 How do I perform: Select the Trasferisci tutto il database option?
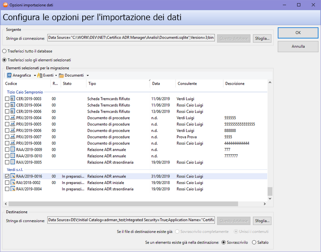click(x=4, y=50)
